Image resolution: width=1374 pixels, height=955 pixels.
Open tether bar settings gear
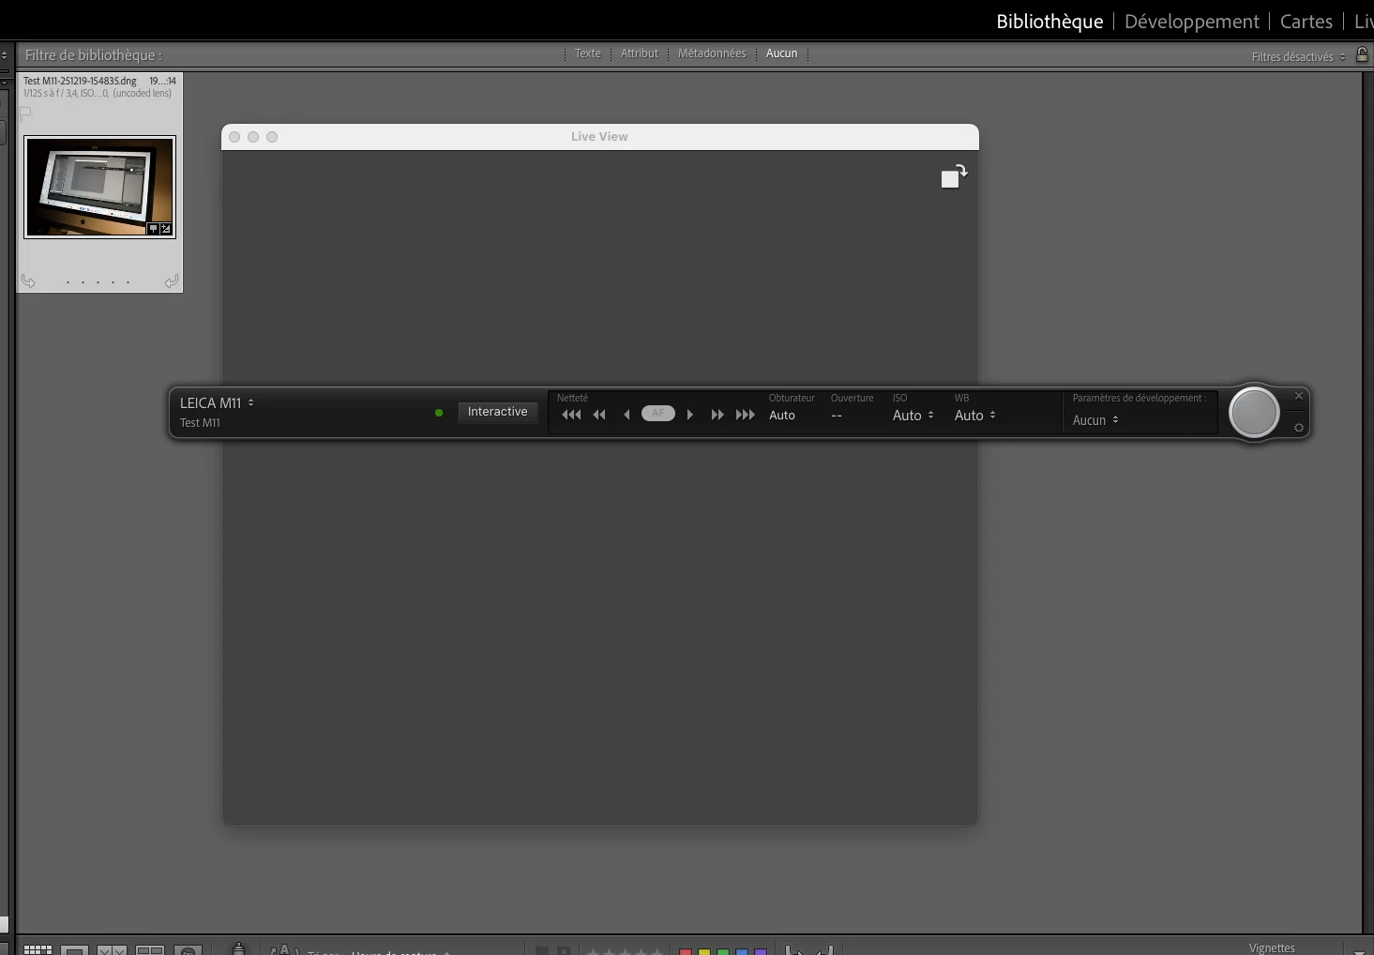point(1299,428)
